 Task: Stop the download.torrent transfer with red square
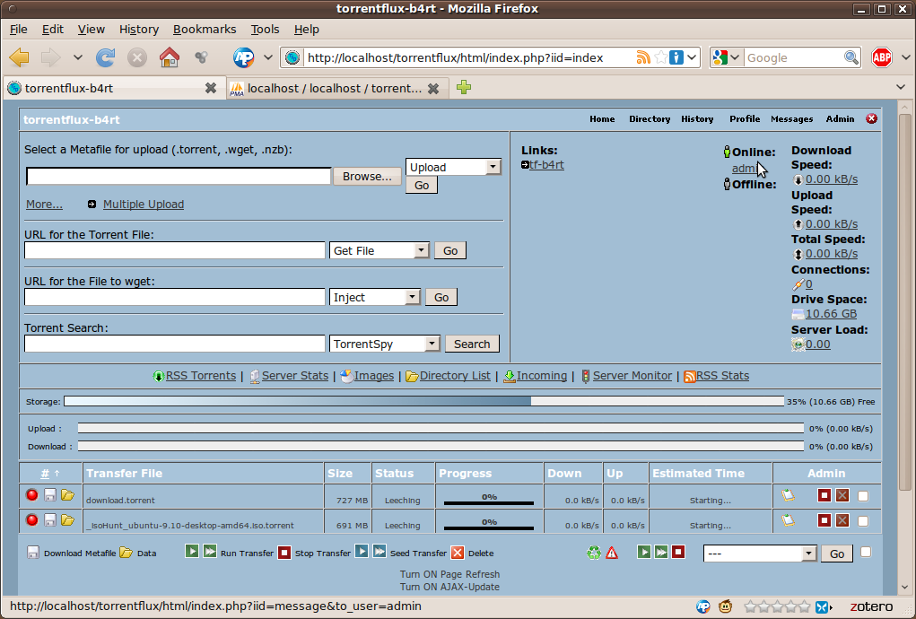point(824,496)
